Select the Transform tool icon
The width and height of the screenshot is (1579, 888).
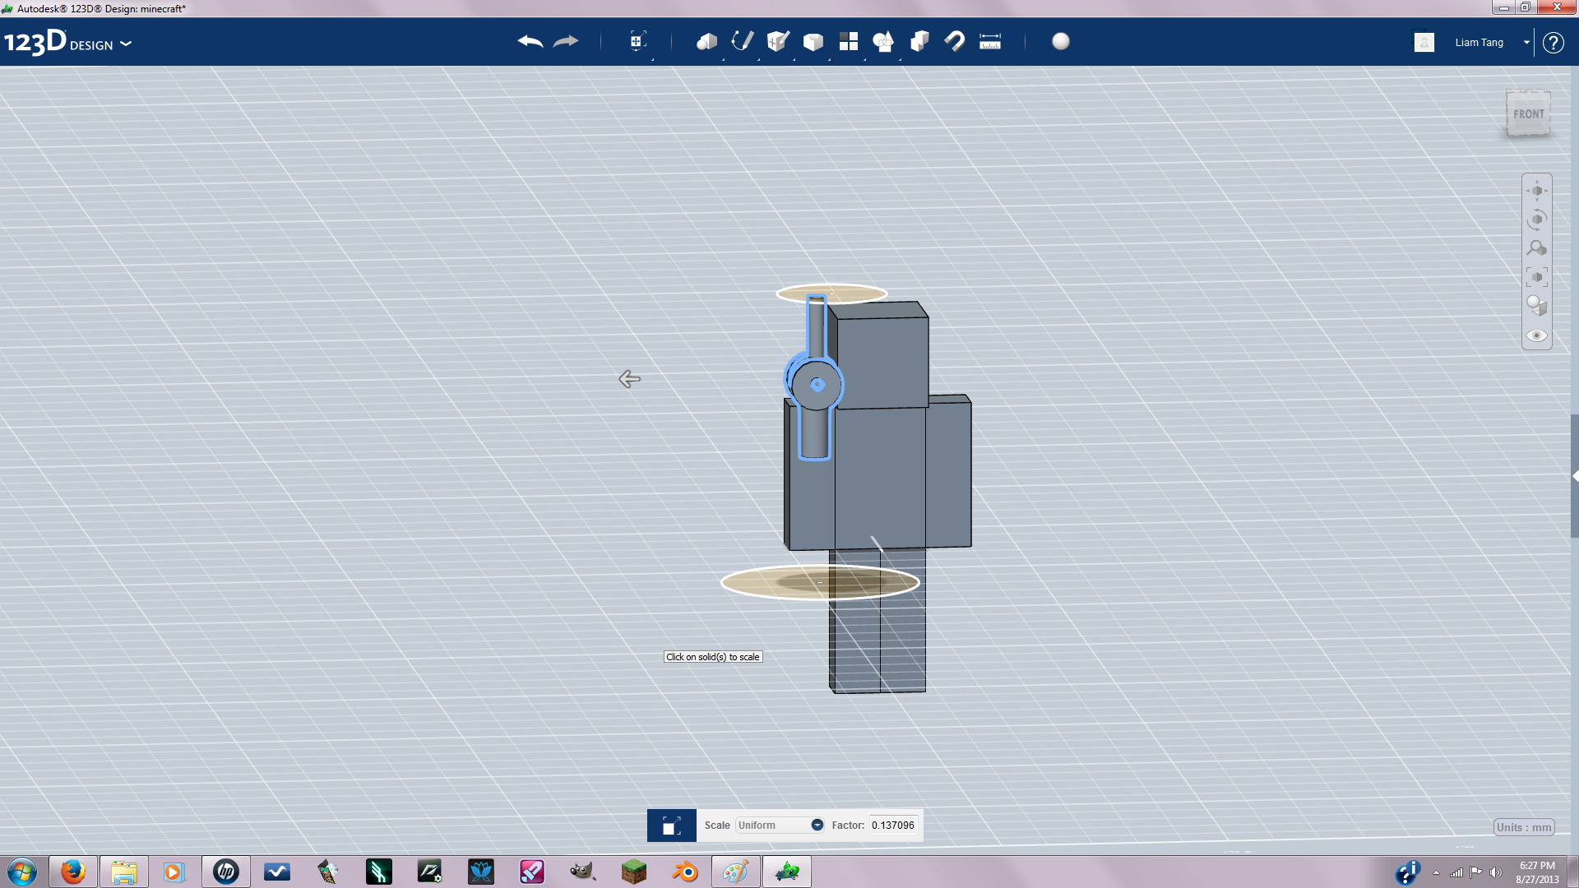point(637,41)
